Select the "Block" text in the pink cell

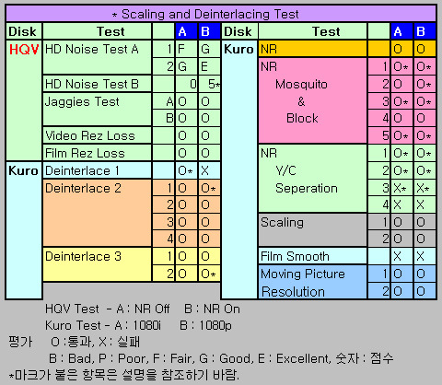click(x=302, y=118)
